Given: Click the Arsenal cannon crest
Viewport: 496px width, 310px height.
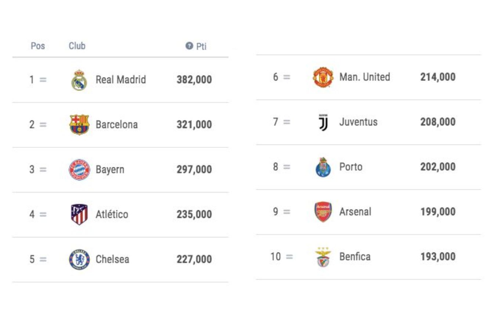Looking at the screenshot, I should pyautogui.click(x=323, y=212).
